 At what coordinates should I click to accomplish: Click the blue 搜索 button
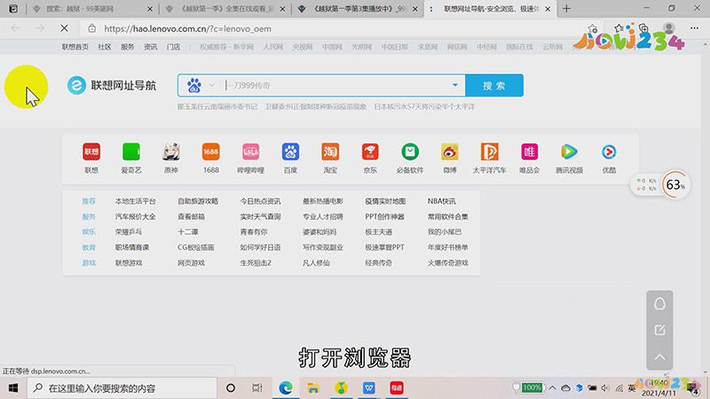tap(494, 85)
